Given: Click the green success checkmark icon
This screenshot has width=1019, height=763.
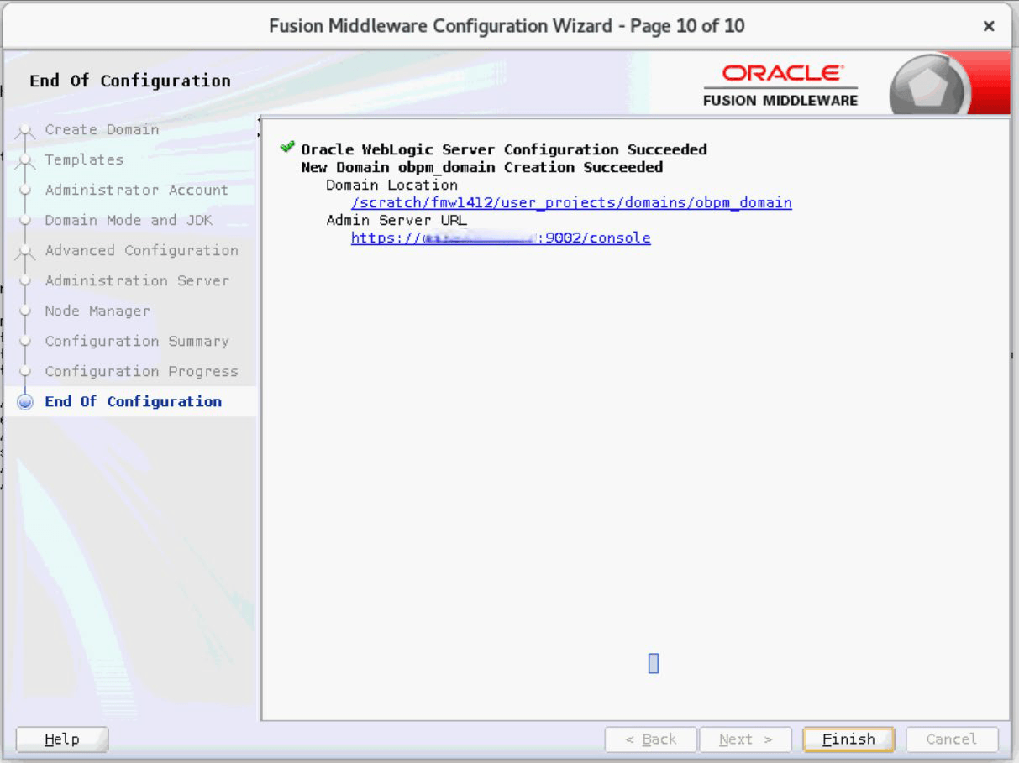Looking at the screenshot, I should 288,148.
